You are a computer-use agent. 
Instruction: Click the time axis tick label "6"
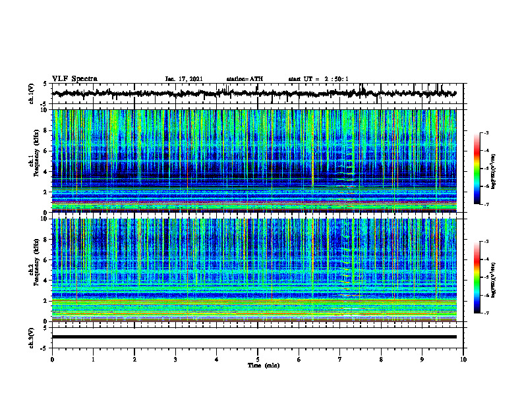299,360
